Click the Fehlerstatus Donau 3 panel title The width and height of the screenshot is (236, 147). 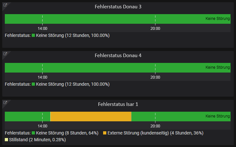(118, 7)
